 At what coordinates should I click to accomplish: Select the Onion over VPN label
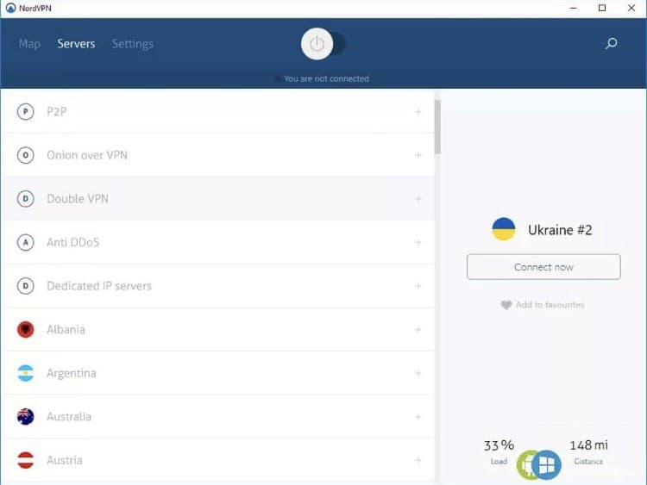[x=87, y=155]
